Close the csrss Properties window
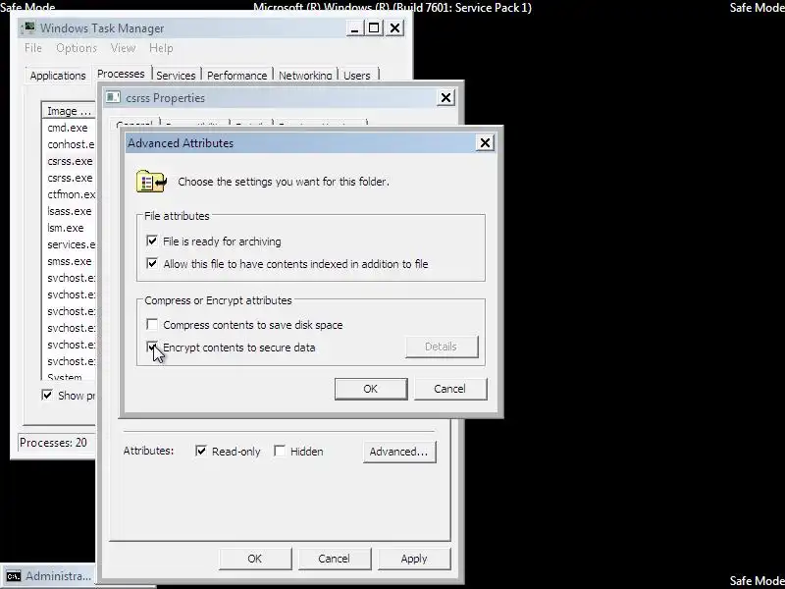Viewport: 785px width, 589px height. click(x=445, y=97)
